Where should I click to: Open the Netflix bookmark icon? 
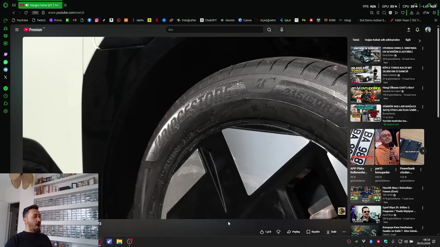[157, 20]
